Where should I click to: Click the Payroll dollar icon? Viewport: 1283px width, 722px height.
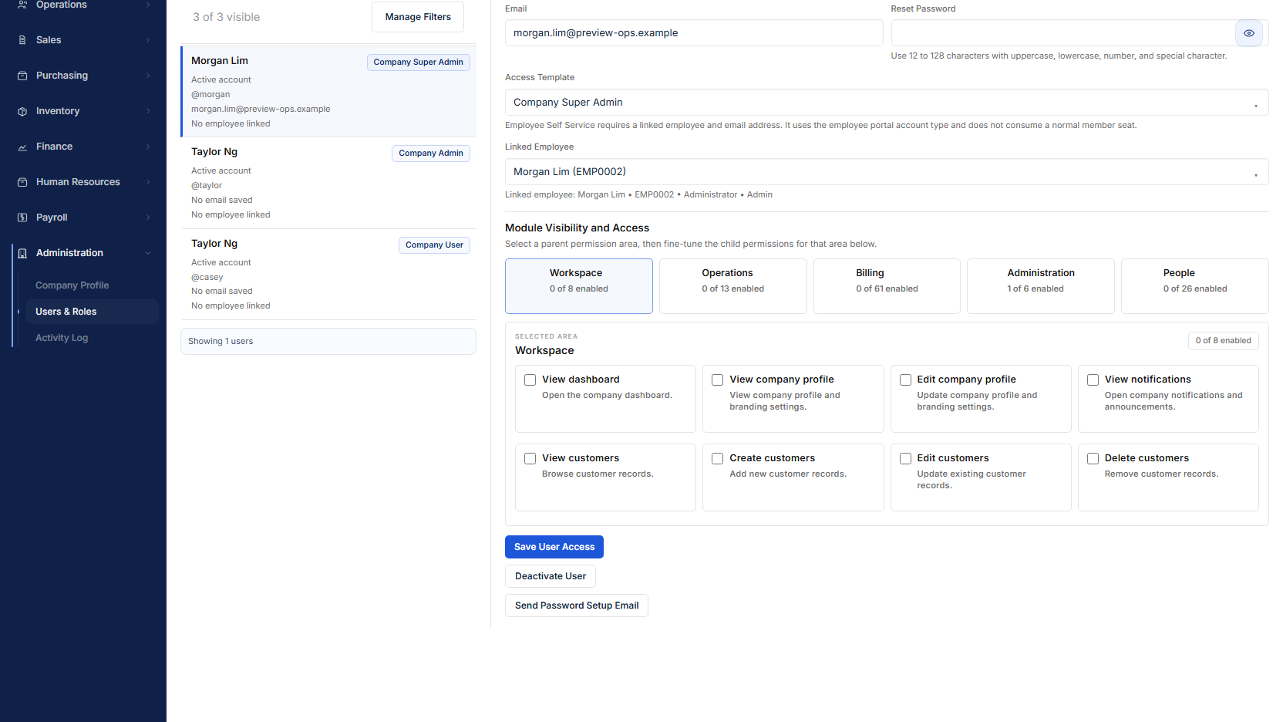(22, 218)
